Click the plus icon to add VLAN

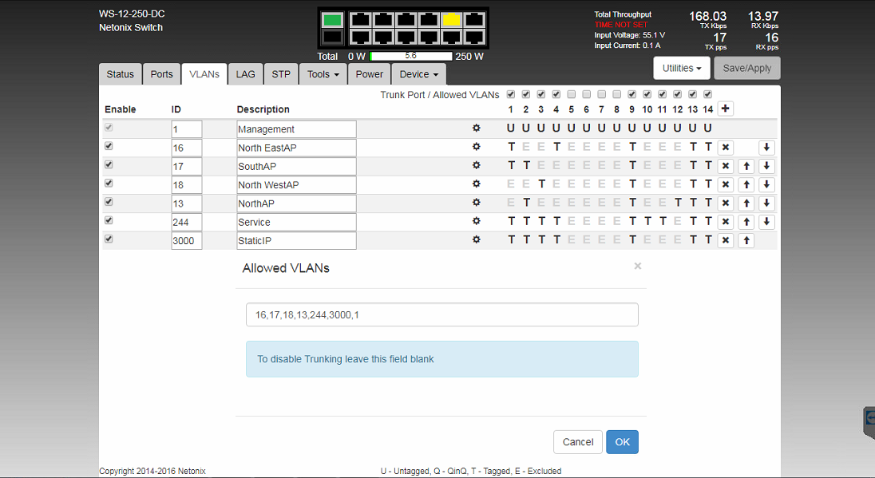click(x=725, y=109)
